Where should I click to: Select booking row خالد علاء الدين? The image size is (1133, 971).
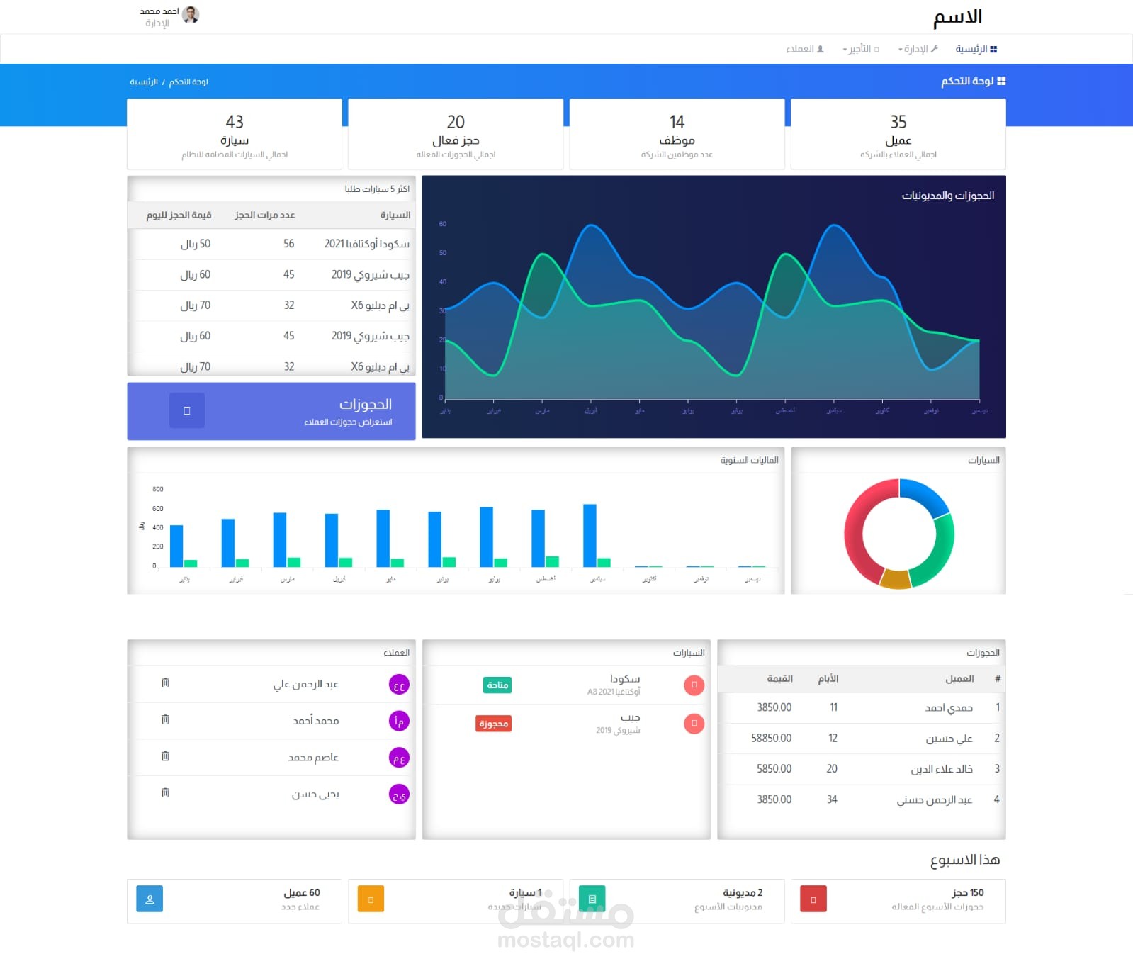pyautogui.click(x=862, y=769)
